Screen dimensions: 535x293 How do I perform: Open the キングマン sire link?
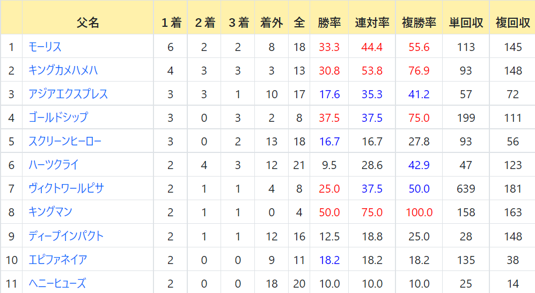[x=50, y=212]
